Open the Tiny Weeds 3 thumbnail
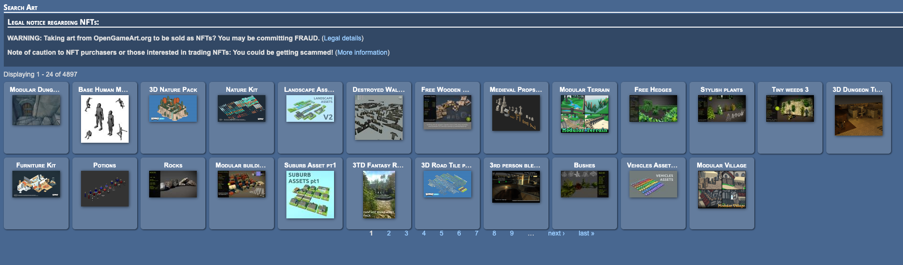This screenshot has height=265, width=903. click(790, 108)
